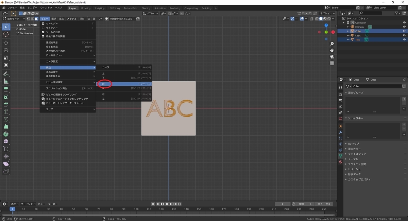
Task: Open the 編集モード mode dropdown
Action: 14,19
